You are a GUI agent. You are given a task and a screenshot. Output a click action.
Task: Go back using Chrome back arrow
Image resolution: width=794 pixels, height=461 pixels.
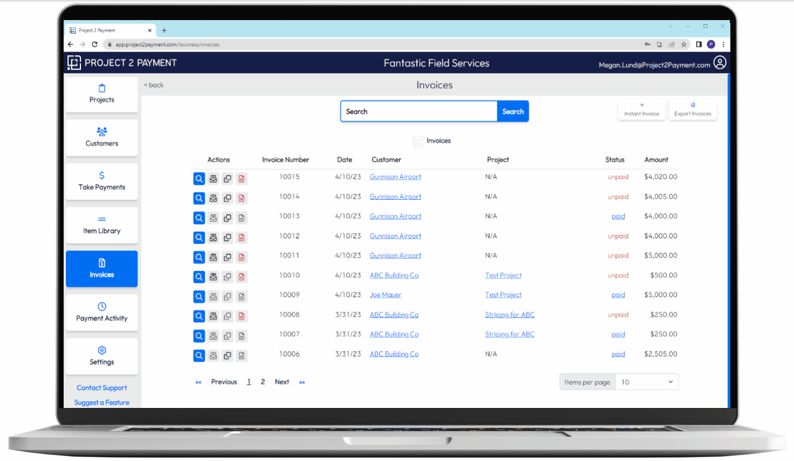coord(70,44)
